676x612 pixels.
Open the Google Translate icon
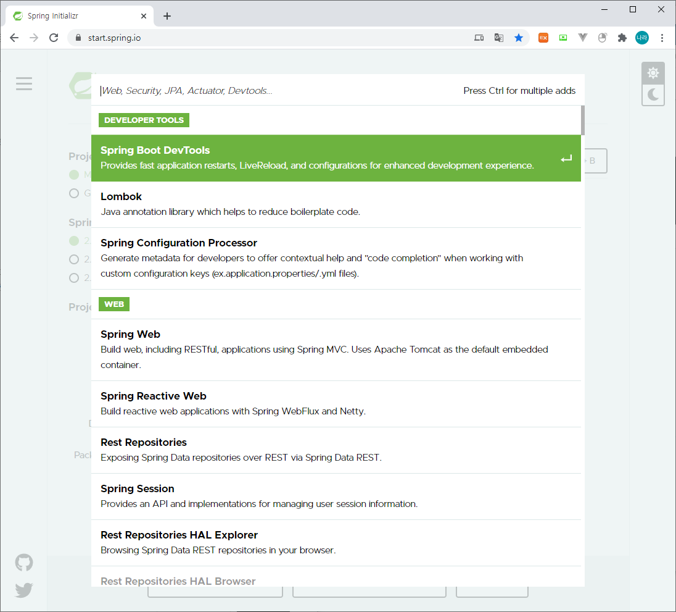[x=499, y=38]
